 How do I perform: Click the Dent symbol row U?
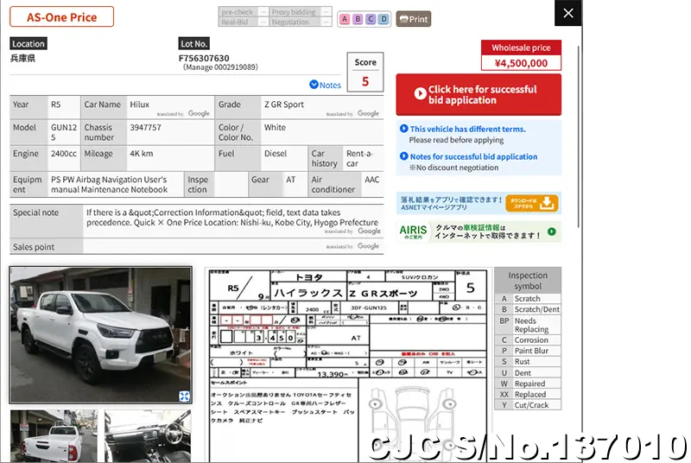[528, 372]
